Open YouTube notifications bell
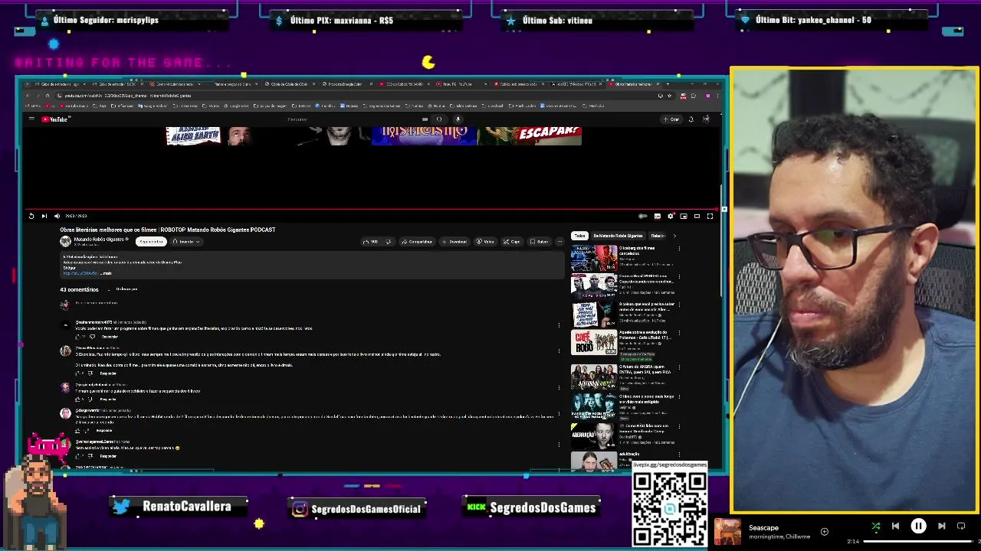Viewport: 981px width, 551px height. (691, 119)
